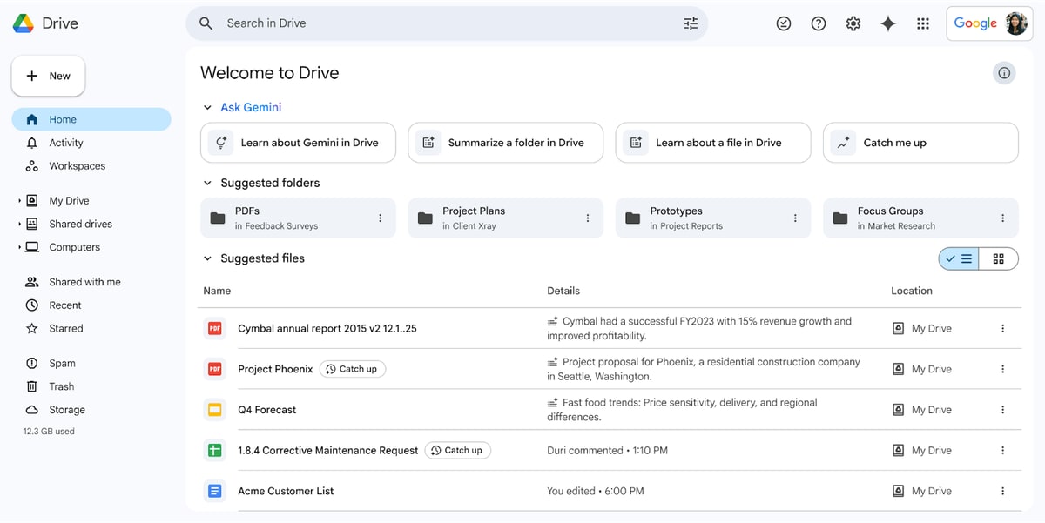This screenshot has height=523, width=1045.
Task: Open Trash in the sidebar
Action: point(61,386)
